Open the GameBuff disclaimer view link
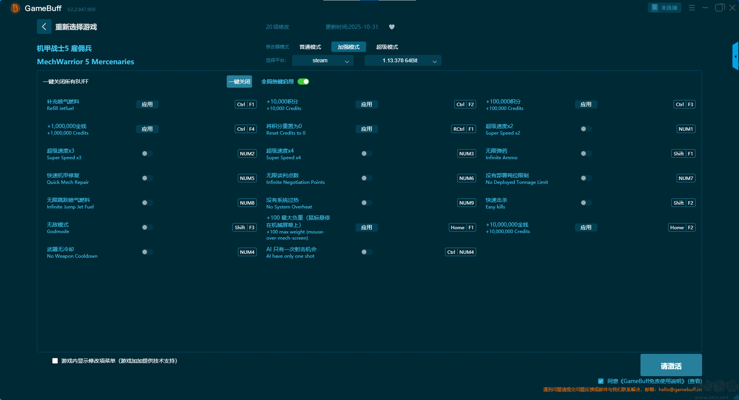The width and height of the screenshot is (739, 400). click(695, 381)
